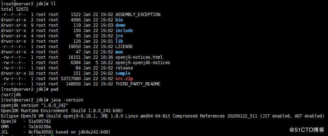Select the release file name
The height and width of the screenshot is (136, 328).
[x=124, y=68]
